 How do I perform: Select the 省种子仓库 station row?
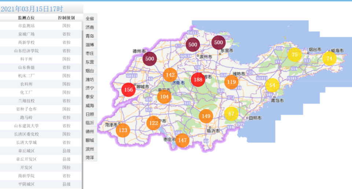[41, 109]
